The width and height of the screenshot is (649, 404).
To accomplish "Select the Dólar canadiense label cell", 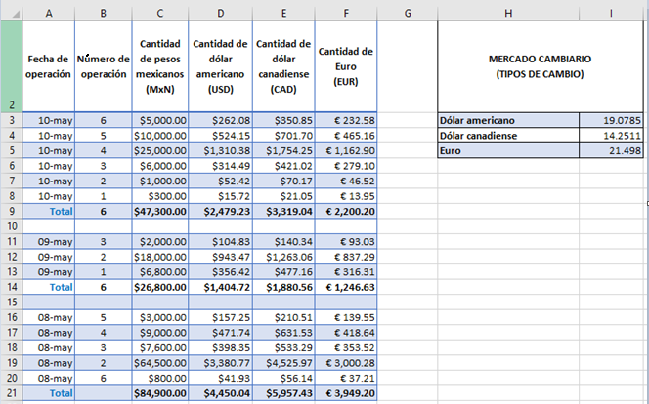I will pos(508,136).
